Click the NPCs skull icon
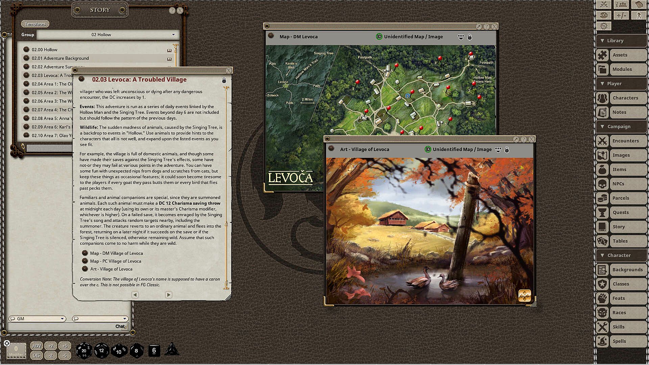 [x=602, y=184]
